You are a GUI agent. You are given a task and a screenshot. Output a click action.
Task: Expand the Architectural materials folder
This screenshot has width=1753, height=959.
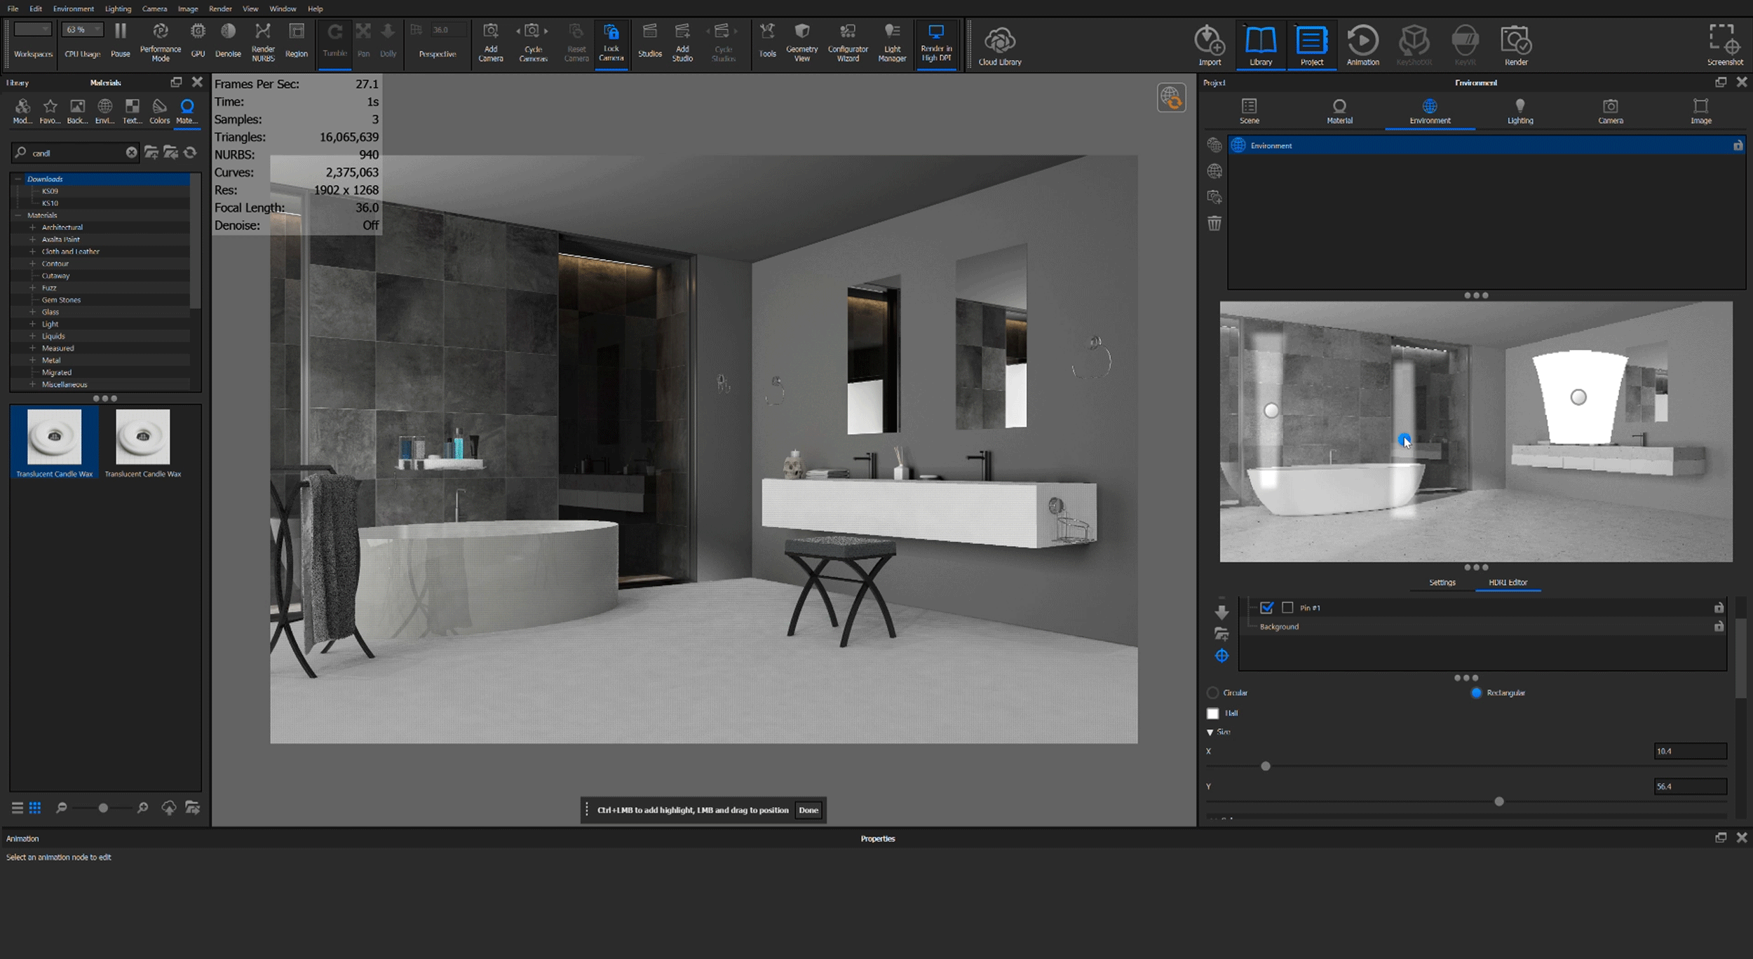[x=32, y=227]
